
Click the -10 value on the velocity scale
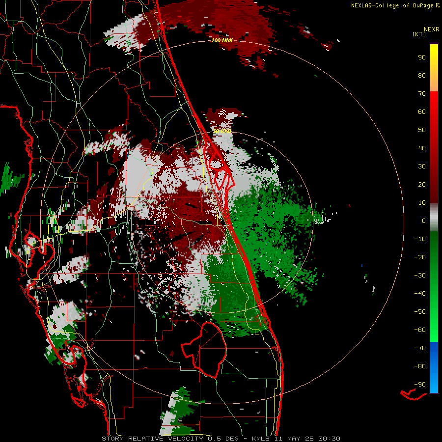point(420,239)
